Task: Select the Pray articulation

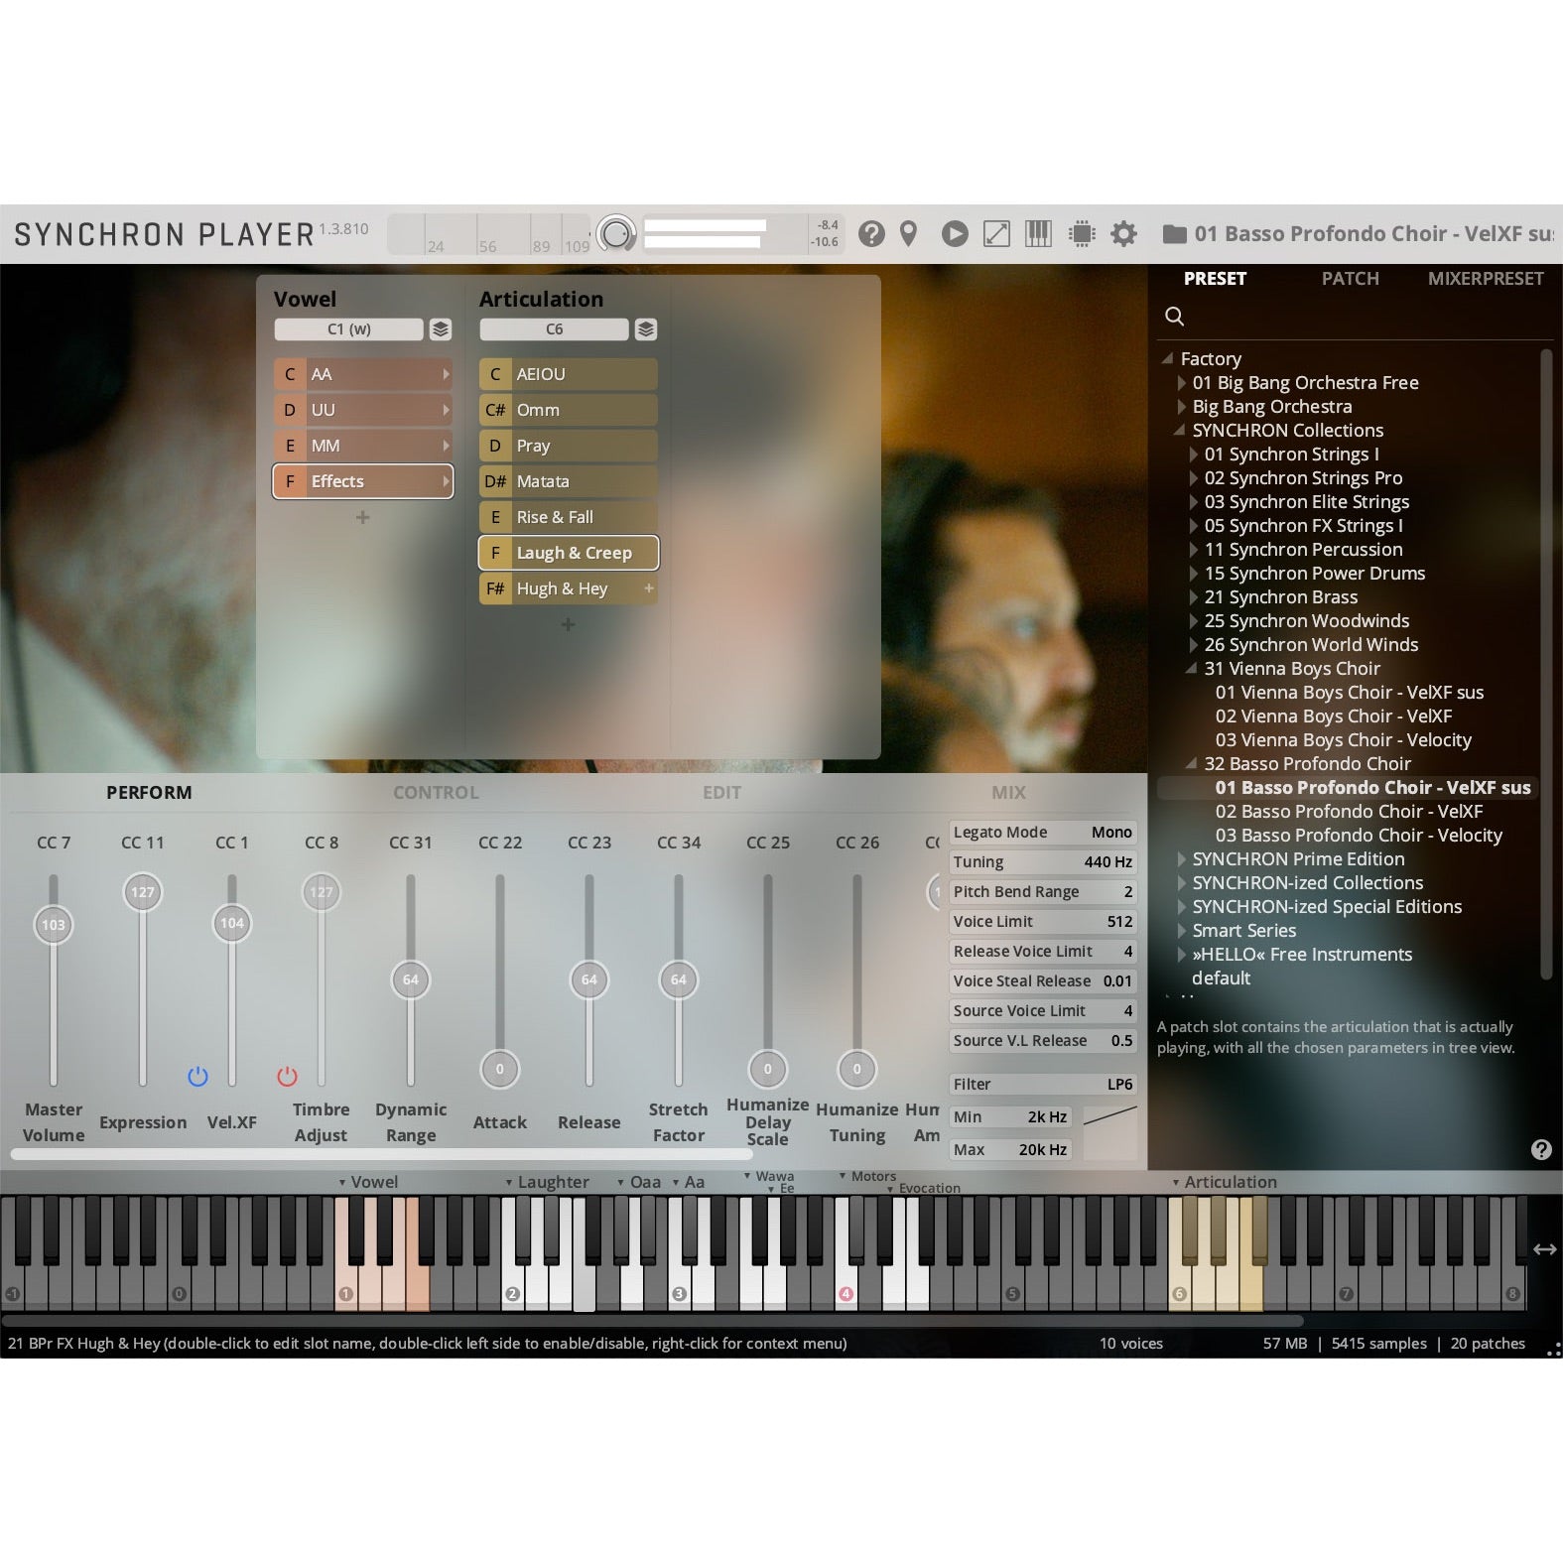Action: click(569, 446)
